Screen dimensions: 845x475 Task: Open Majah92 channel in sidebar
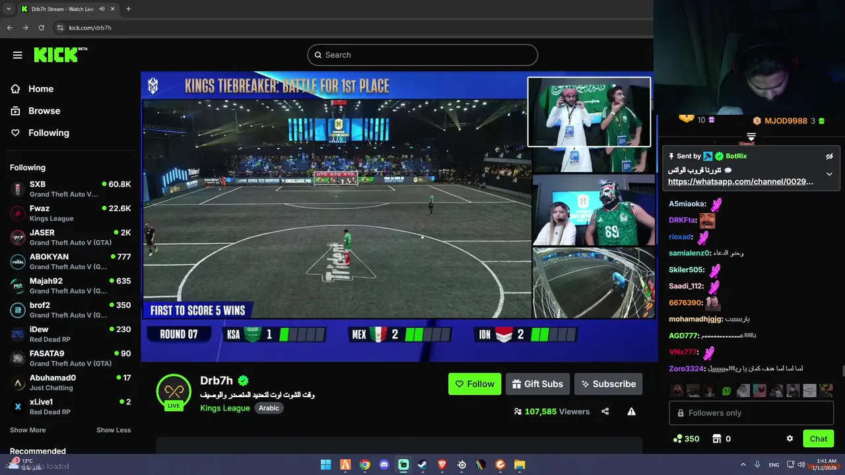coord(71,286)
